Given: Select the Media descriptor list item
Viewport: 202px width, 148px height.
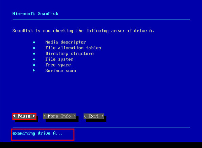Looking at the screenshot, I should click(x=66, y=42).
